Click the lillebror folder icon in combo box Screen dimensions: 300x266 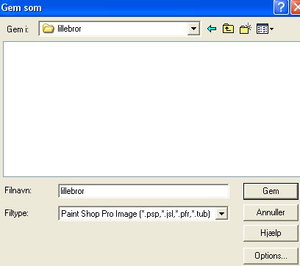coord(49,29)
